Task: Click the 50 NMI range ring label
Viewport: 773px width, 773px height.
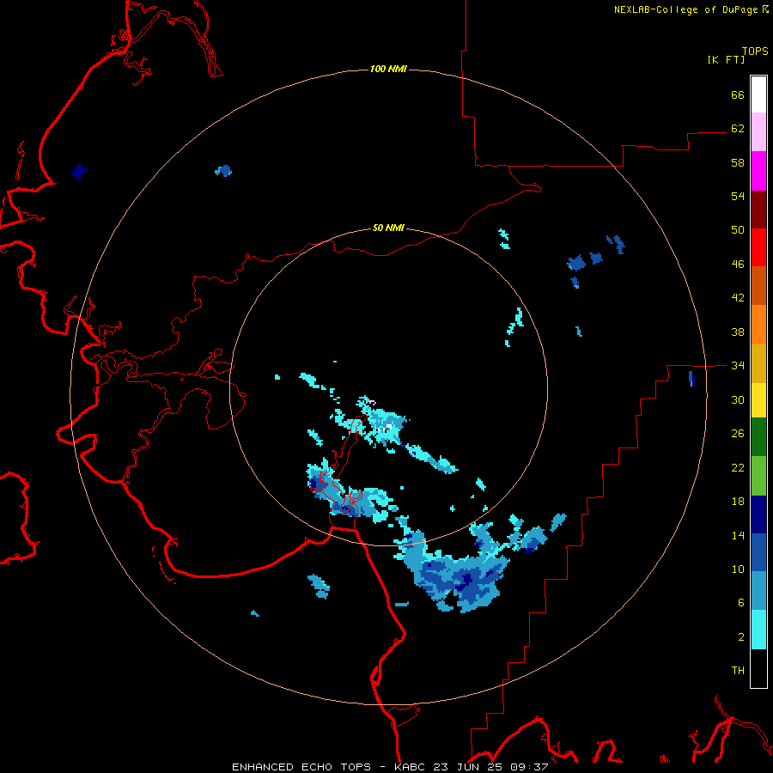Action: [388, 228]
